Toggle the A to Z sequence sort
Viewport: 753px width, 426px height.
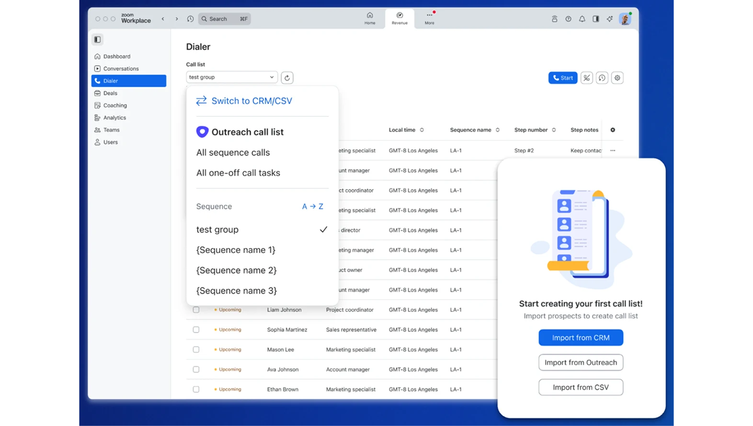point(312,207)
